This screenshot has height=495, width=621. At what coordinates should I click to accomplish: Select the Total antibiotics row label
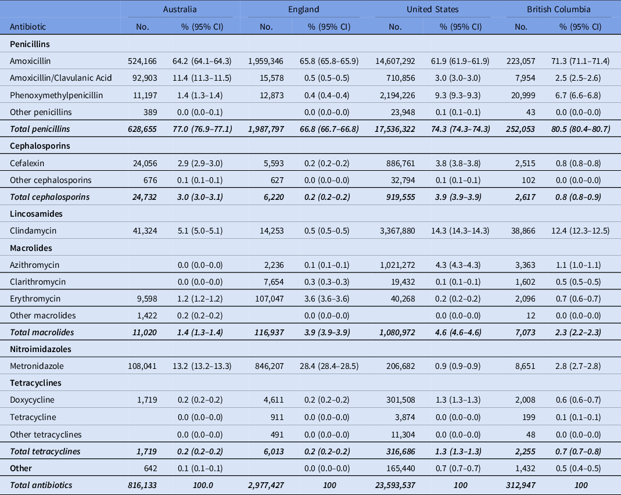tap(41, 485)
